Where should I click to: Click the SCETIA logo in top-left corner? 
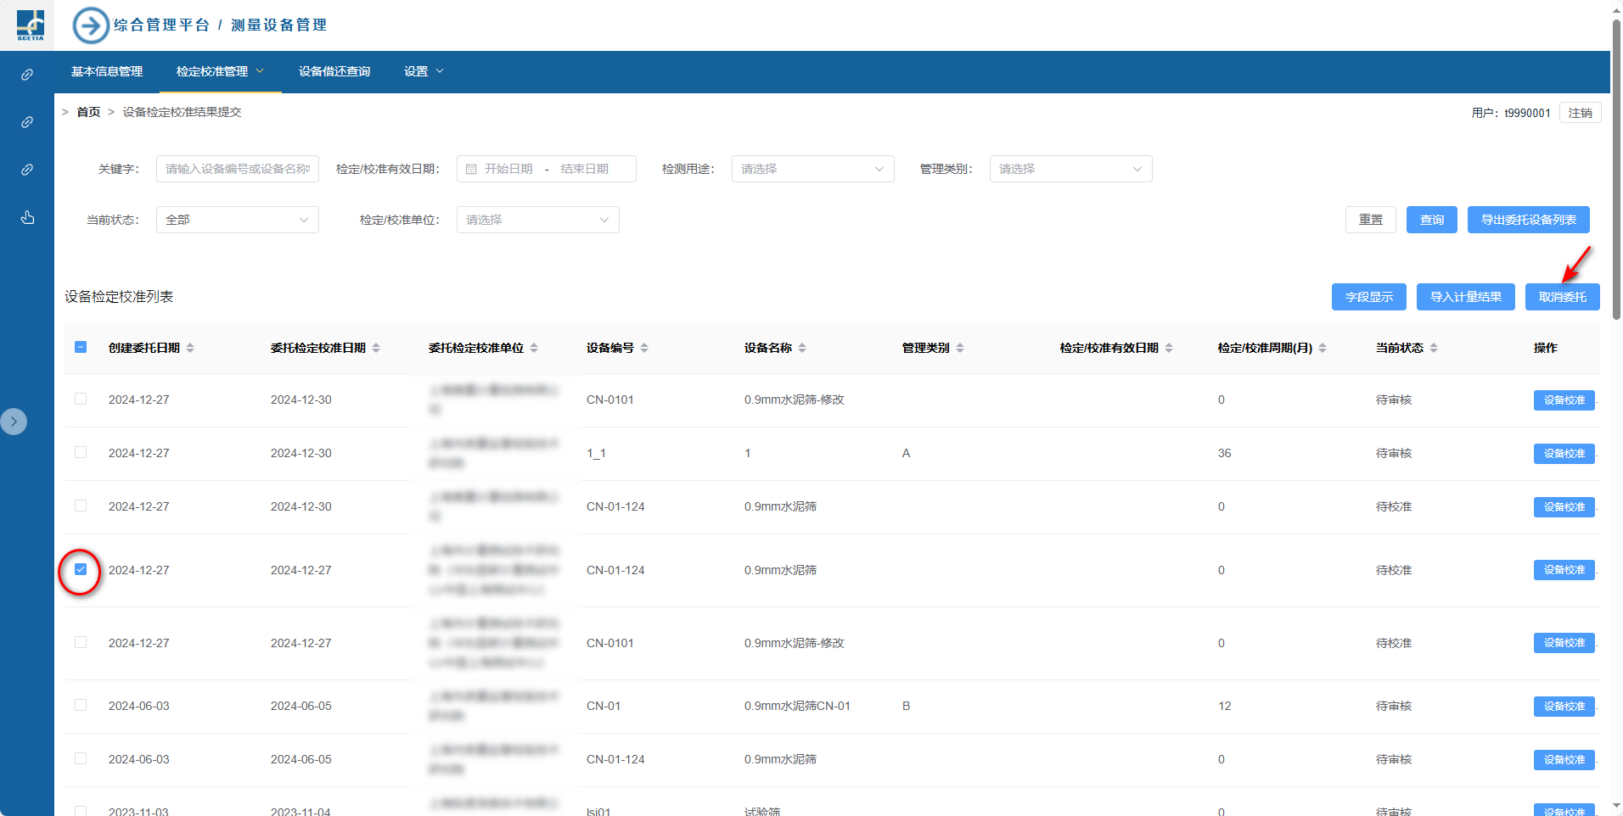pyautogui.click(x=30, y=25)
